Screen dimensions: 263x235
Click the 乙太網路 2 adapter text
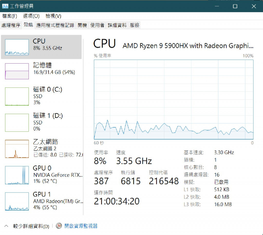(x=45, y=149)
